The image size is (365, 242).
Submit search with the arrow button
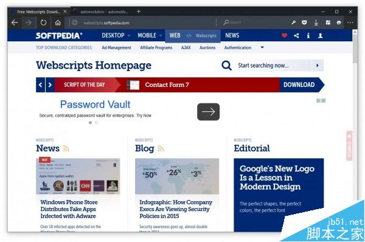[318, 66]
